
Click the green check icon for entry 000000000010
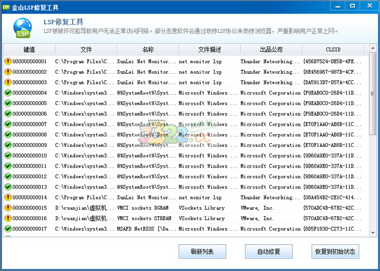tap(8, 155)
